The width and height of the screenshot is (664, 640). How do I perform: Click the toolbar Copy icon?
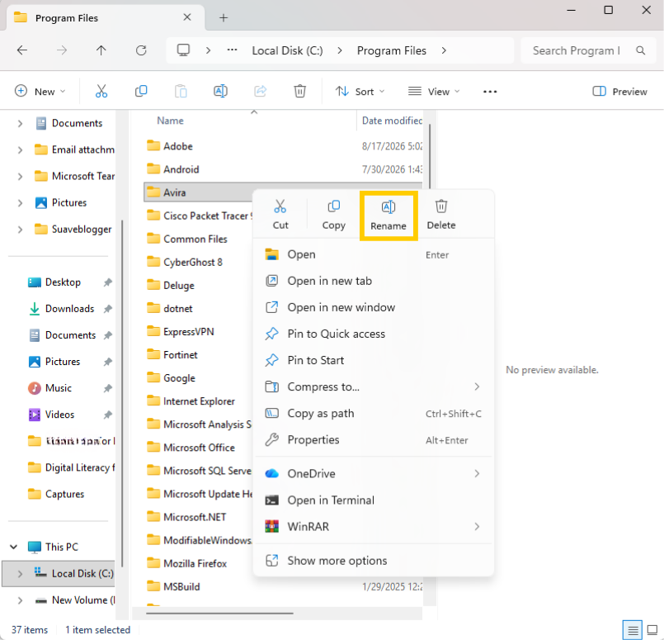(x=141, y=91)
